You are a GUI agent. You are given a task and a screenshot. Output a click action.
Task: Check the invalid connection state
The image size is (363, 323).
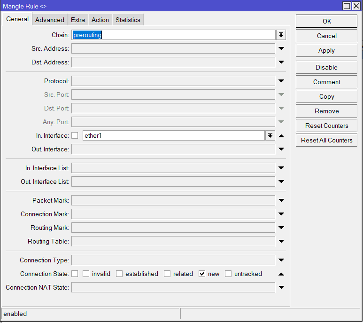pyautogui.click(x=86, y=274)
